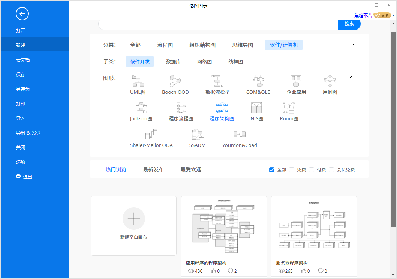Pick the 数据流模型 shape icon
Viewport: 397px width, 279px height.
pos(217,81)
